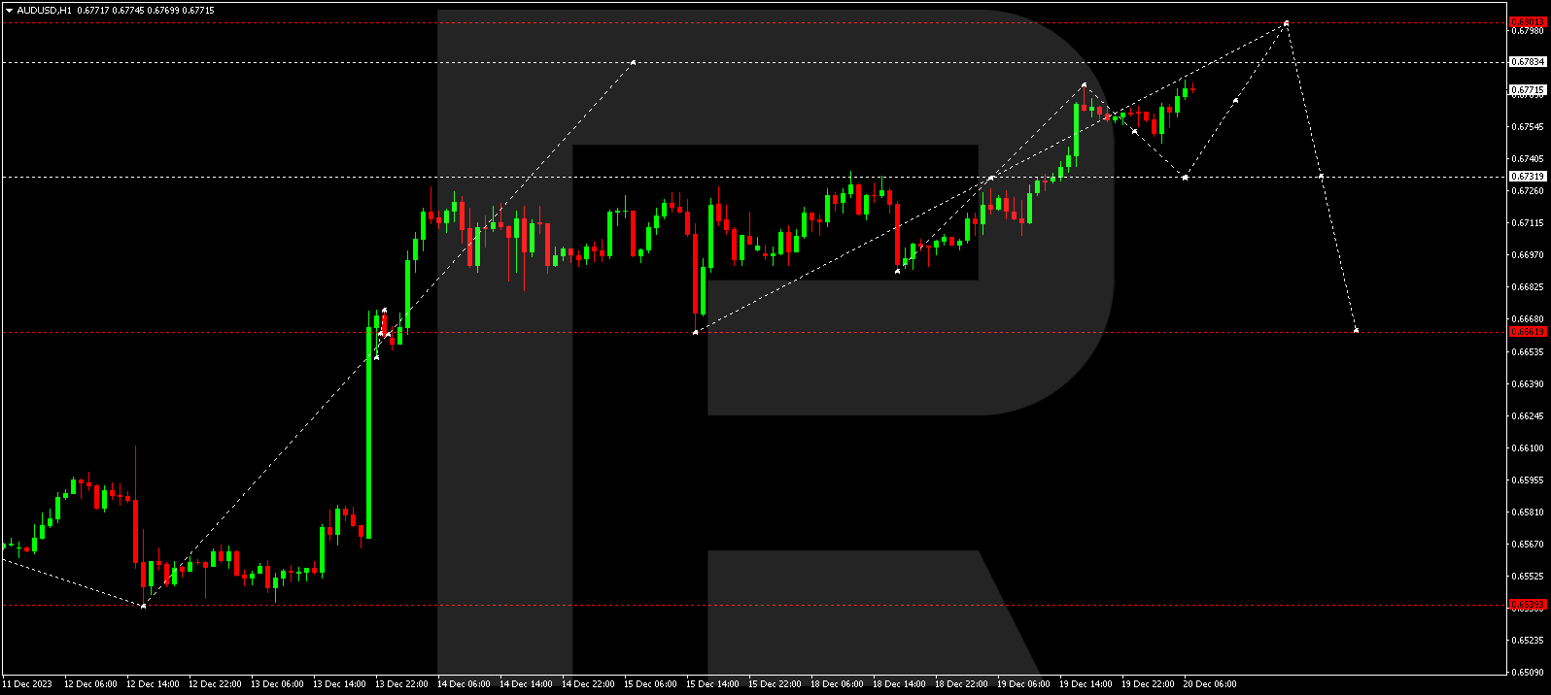Click the 12 Dec 22:00 time label
This screenshot has width=1551, height=695.
coord(215,684)
